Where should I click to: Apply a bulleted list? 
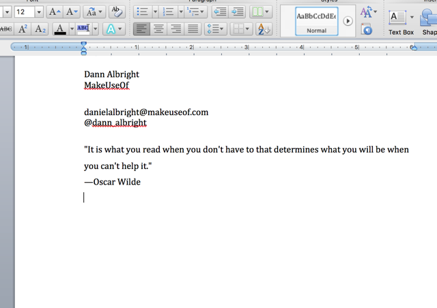coord(143,12)
